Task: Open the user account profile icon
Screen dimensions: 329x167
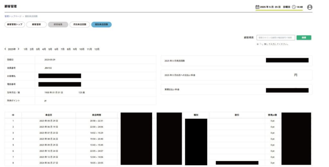Action: [309, 7]
